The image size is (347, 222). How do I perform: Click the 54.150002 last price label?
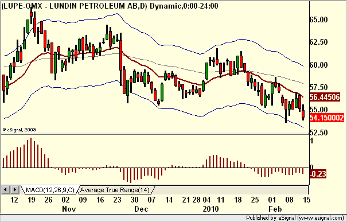[327, 118]
